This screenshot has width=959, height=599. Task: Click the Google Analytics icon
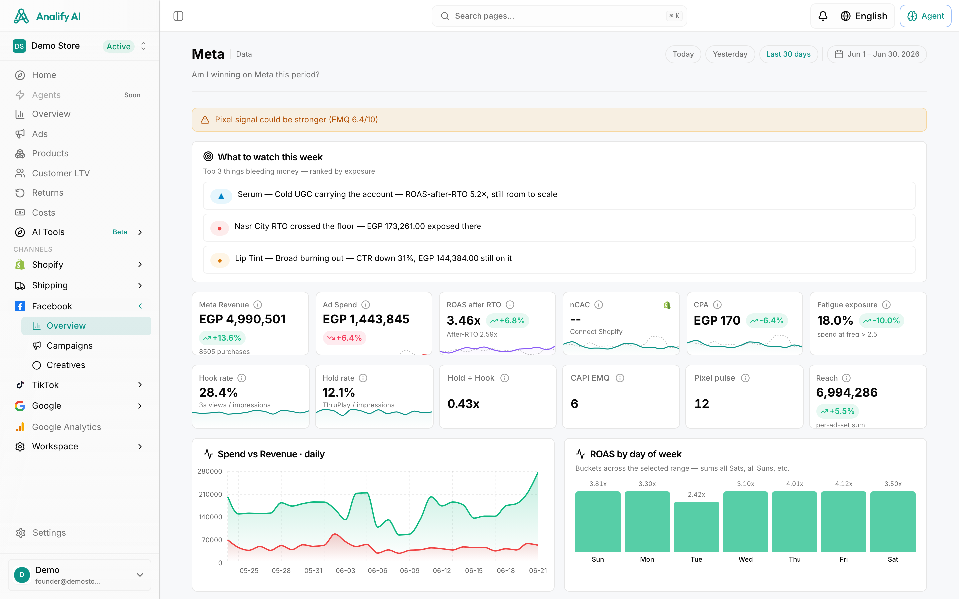coord(20,427)
